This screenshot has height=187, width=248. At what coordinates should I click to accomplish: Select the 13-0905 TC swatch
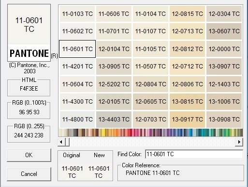[114, 67]
